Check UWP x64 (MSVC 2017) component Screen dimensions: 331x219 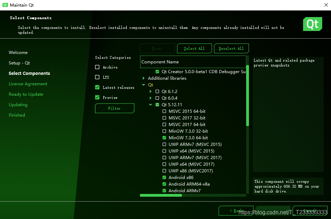164,164
